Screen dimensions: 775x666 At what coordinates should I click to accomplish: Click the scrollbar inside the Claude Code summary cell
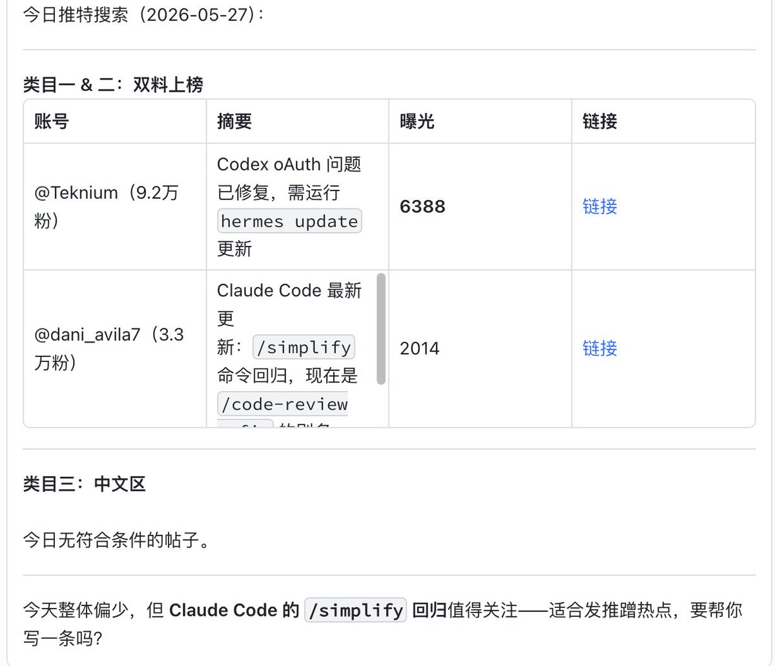[381, 328]
